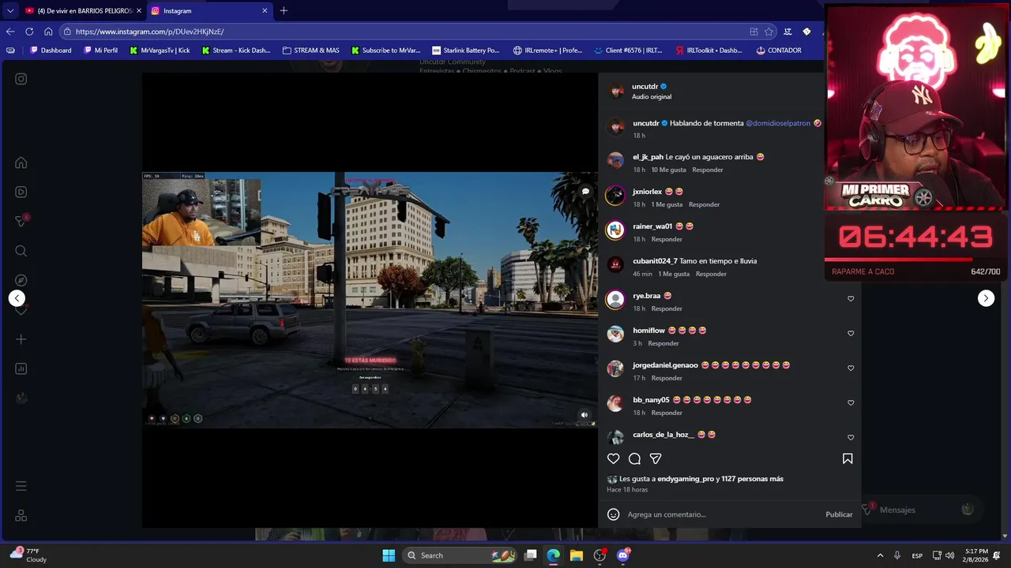
Task: Like carlos_de_la_hoz__'s comment
Action: 851,438
